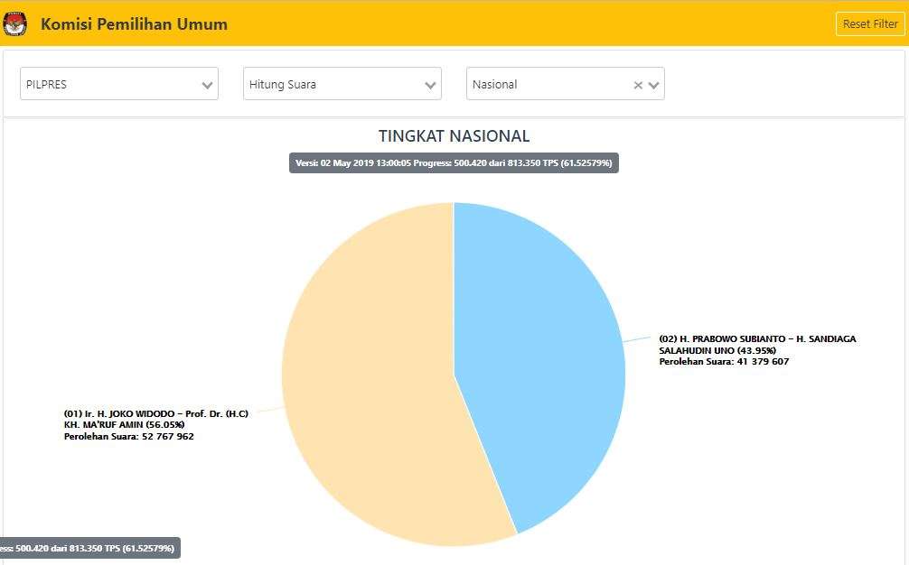This screenshot has height=565, width=909.
Task: Click the chevron arrow in the Nasional box
Action: coord(654,85)
